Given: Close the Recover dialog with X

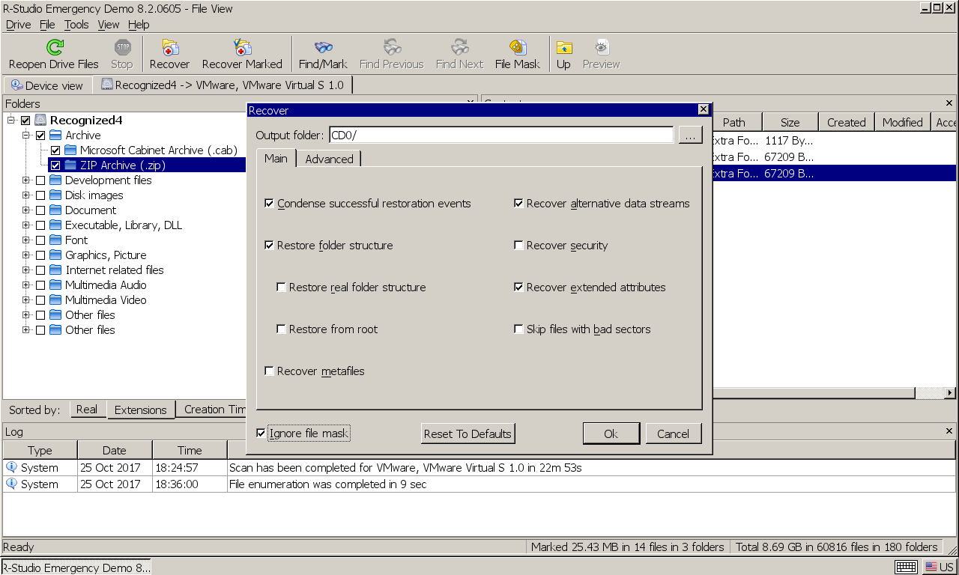Looking at the screenshot, I should (703, 109).
